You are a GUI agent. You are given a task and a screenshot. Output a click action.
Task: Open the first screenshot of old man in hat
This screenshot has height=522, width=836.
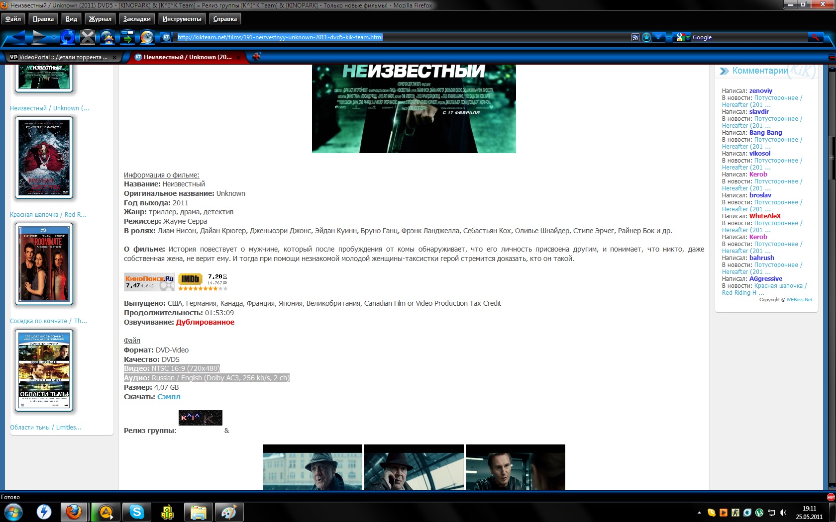tap(313, 467)
